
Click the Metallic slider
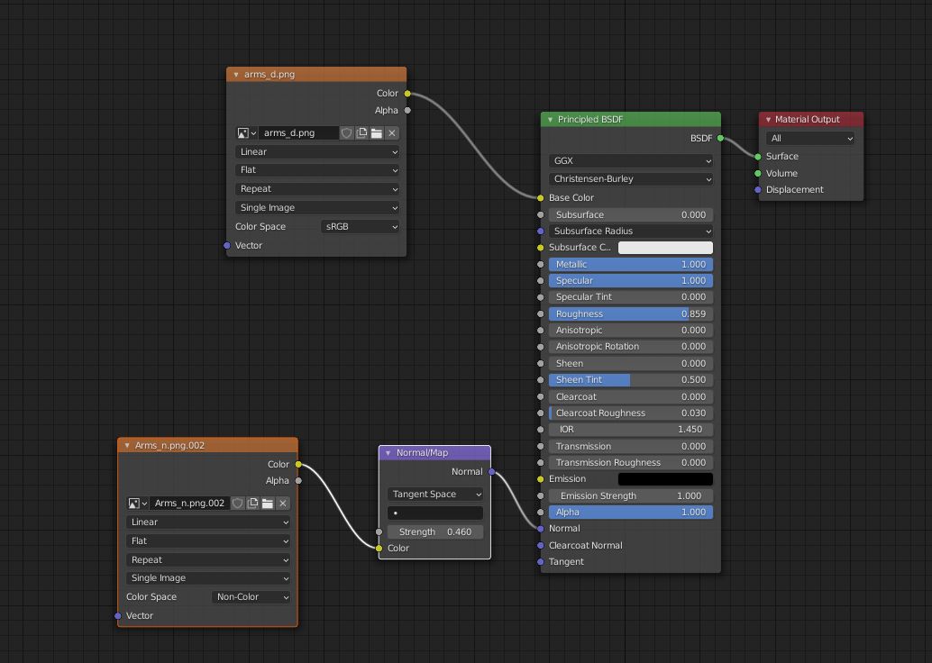pyautogui.click(x=631, y=264)
